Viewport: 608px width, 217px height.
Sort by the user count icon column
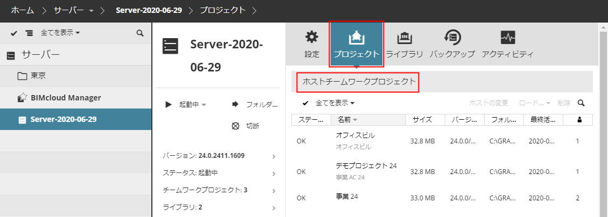coord(579,120)
